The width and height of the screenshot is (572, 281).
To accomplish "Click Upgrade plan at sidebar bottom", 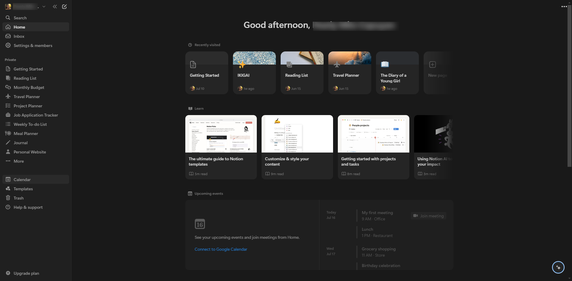I will tap(36, 273).
